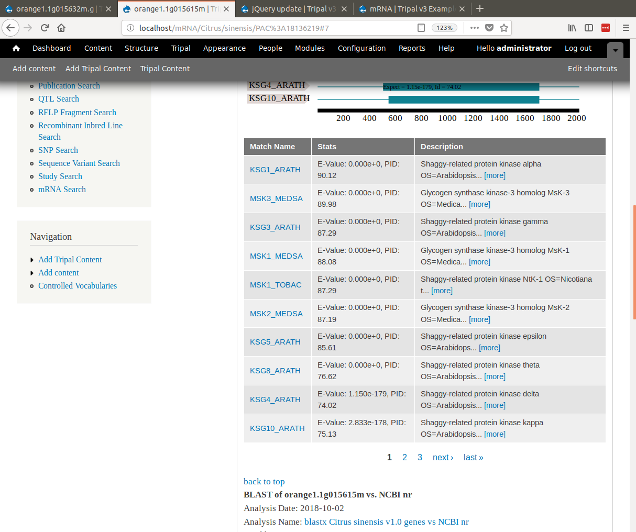Collapse the admin shortcuts bar toggle arrow
636x532 pixels.
pyautogui.click(x=615, y=50)
